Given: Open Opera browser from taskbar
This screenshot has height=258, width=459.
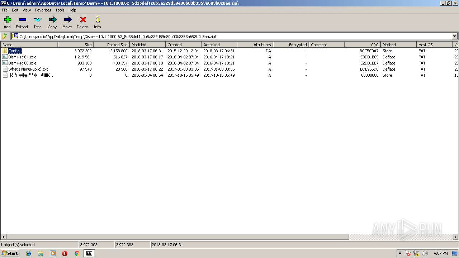Looking at the screenshot, I should tap(65, 253).
